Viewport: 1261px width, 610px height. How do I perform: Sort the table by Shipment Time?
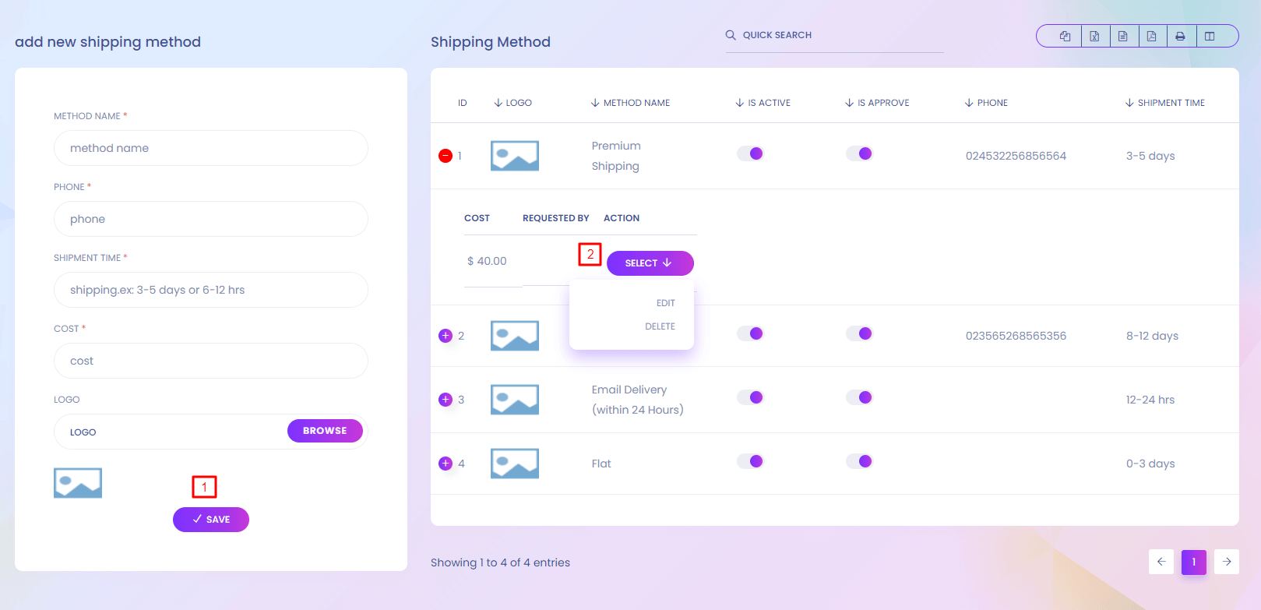[1165, 103]
